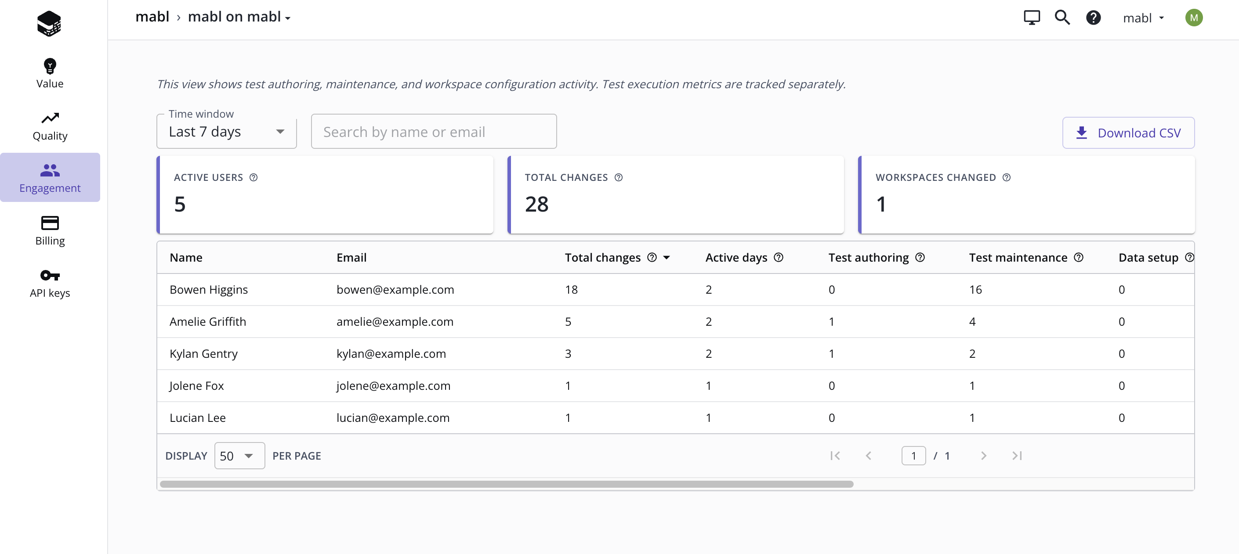The image size is (1239, 554).
Task: Expand the mabl account dropdown
Action: 1143,18
